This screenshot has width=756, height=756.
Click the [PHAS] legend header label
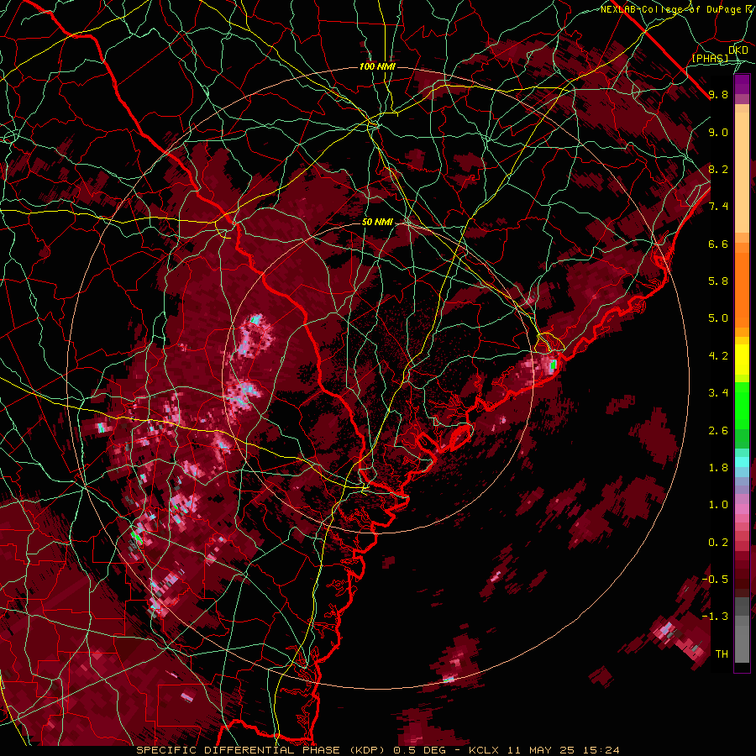point(710,58)
